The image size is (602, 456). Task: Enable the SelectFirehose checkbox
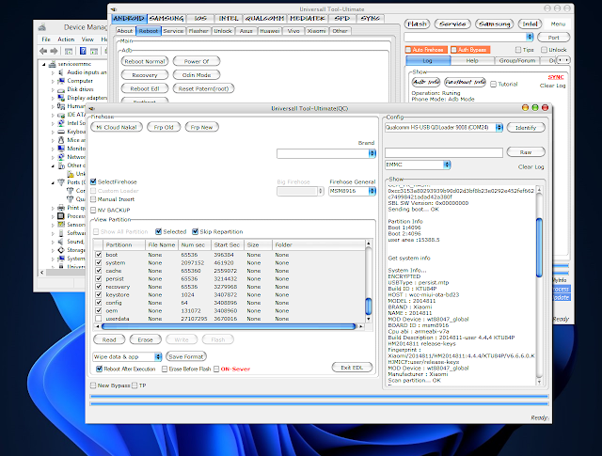point(93,181)
